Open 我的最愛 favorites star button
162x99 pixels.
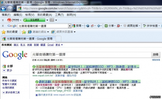point(10,32)
